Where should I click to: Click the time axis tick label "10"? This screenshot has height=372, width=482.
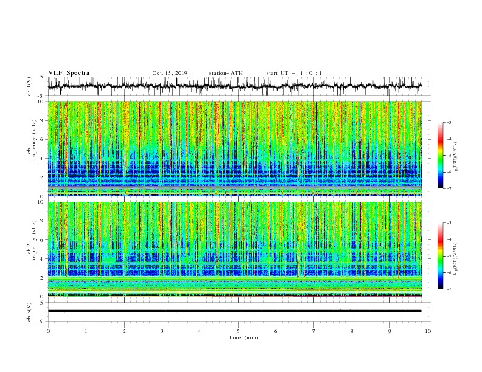pyautogui.click(x=428, y=331)
